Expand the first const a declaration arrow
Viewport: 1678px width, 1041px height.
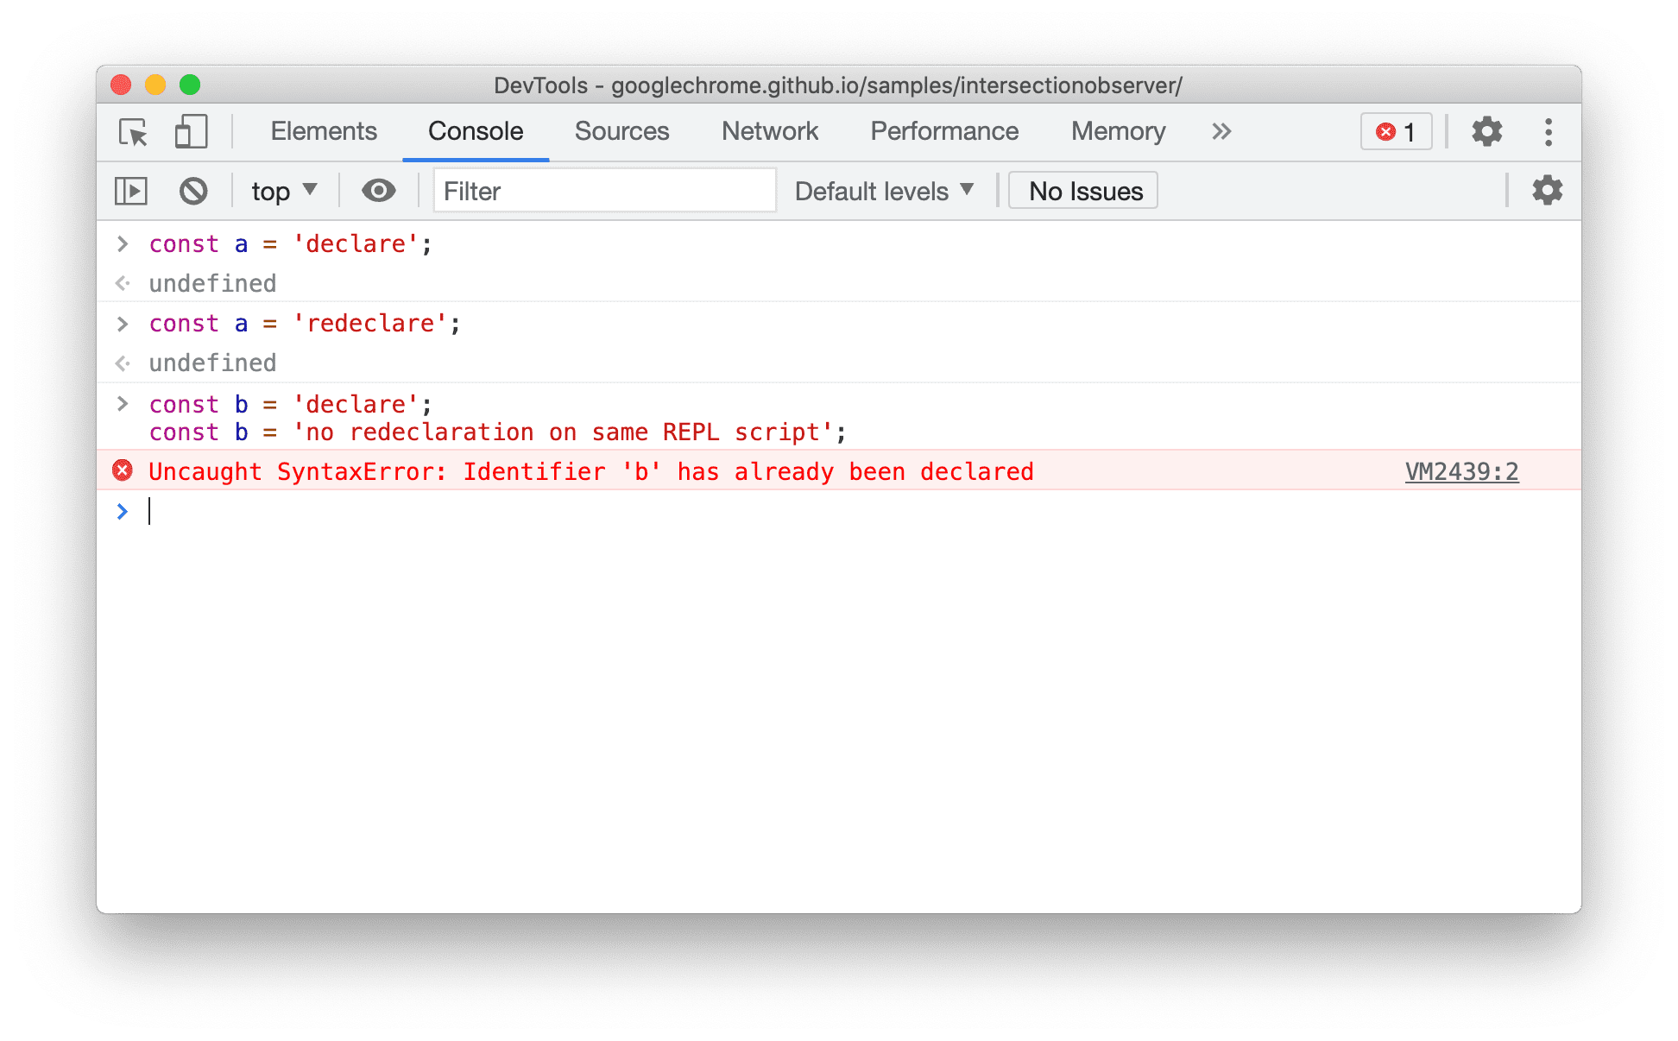click(x=121, y=244)
